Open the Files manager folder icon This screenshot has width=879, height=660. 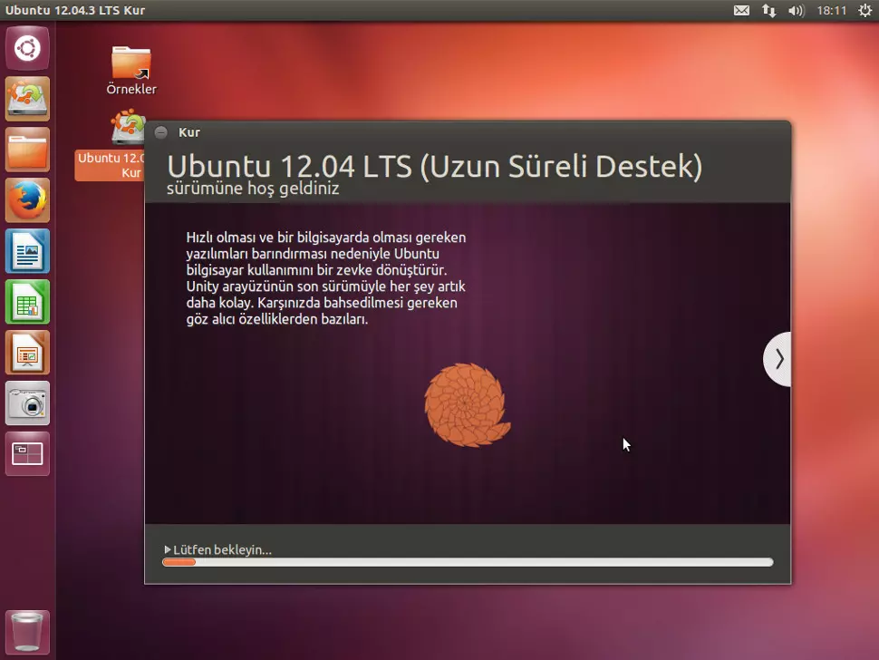(x=27, y=150)
